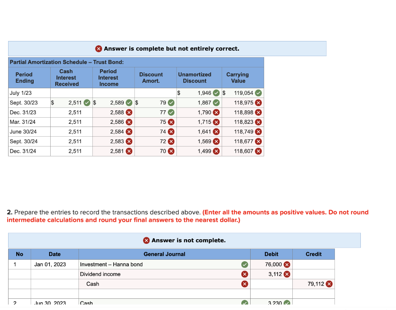Click red X icon next to Dividend income

tap(244, 274)
